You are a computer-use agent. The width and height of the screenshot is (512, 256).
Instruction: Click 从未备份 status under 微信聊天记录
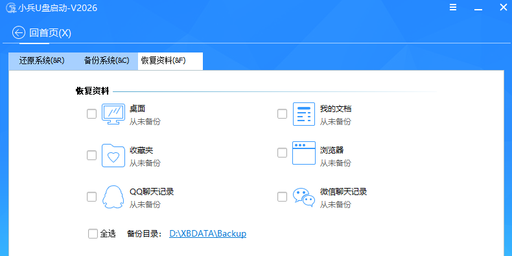click(335, 205)
